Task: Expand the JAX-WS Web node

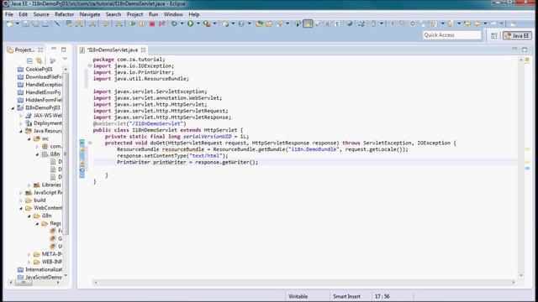Action: pos(21,116)
